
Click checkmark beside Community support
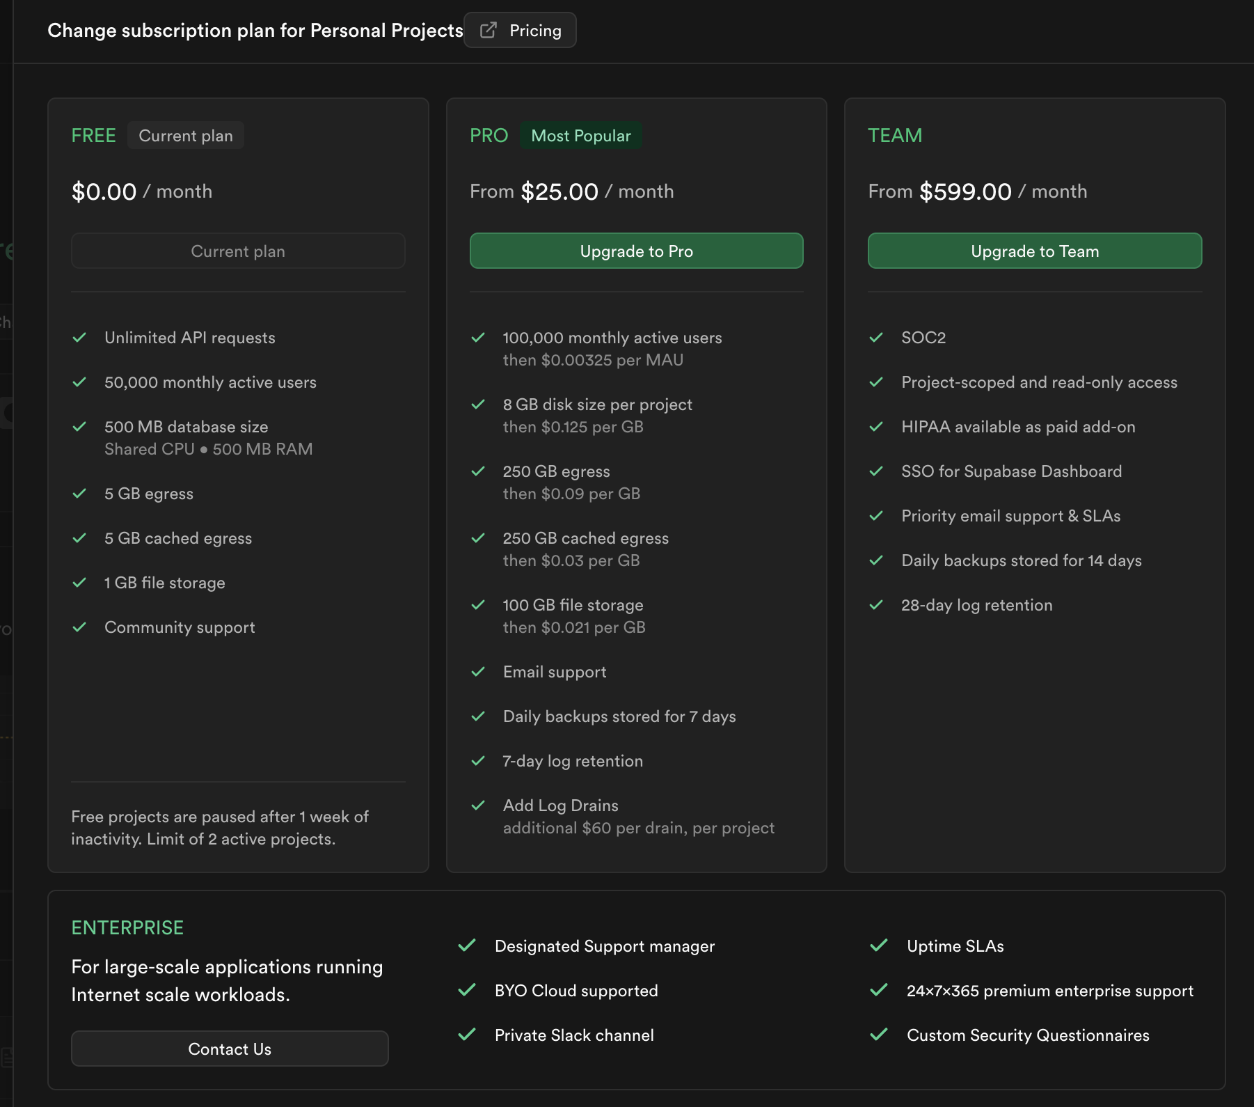(x=79, y=627)
